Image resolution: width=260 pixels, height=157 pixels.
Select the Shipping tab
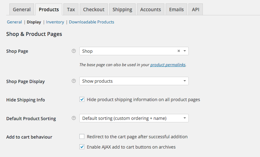point(122,9)
